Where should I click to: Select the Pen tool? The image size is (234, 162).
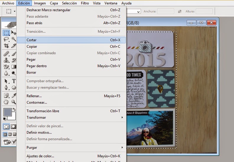6,87
